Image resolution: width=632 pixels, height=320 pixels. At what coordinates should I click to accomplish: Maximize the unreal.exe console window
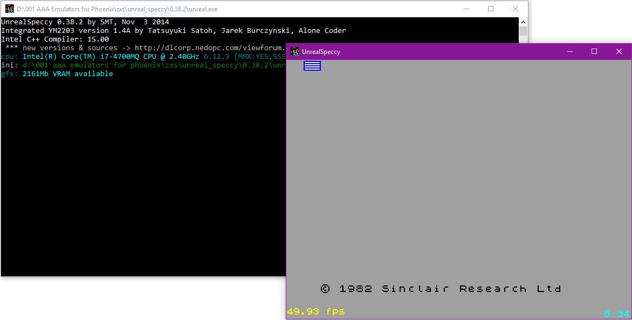491,9
